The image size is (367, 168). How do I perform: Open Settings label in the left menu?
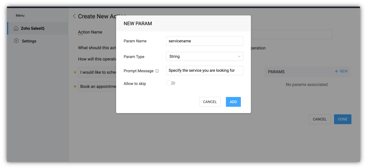(29, 41)
